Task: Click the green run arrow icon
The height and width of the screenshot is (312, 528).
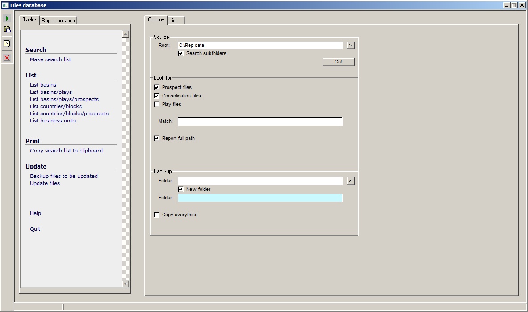Action: coord(7,18)
